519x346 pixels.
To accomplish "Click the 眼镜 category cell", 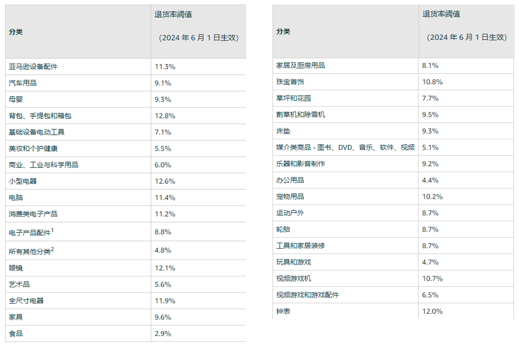I will [16, 268].
